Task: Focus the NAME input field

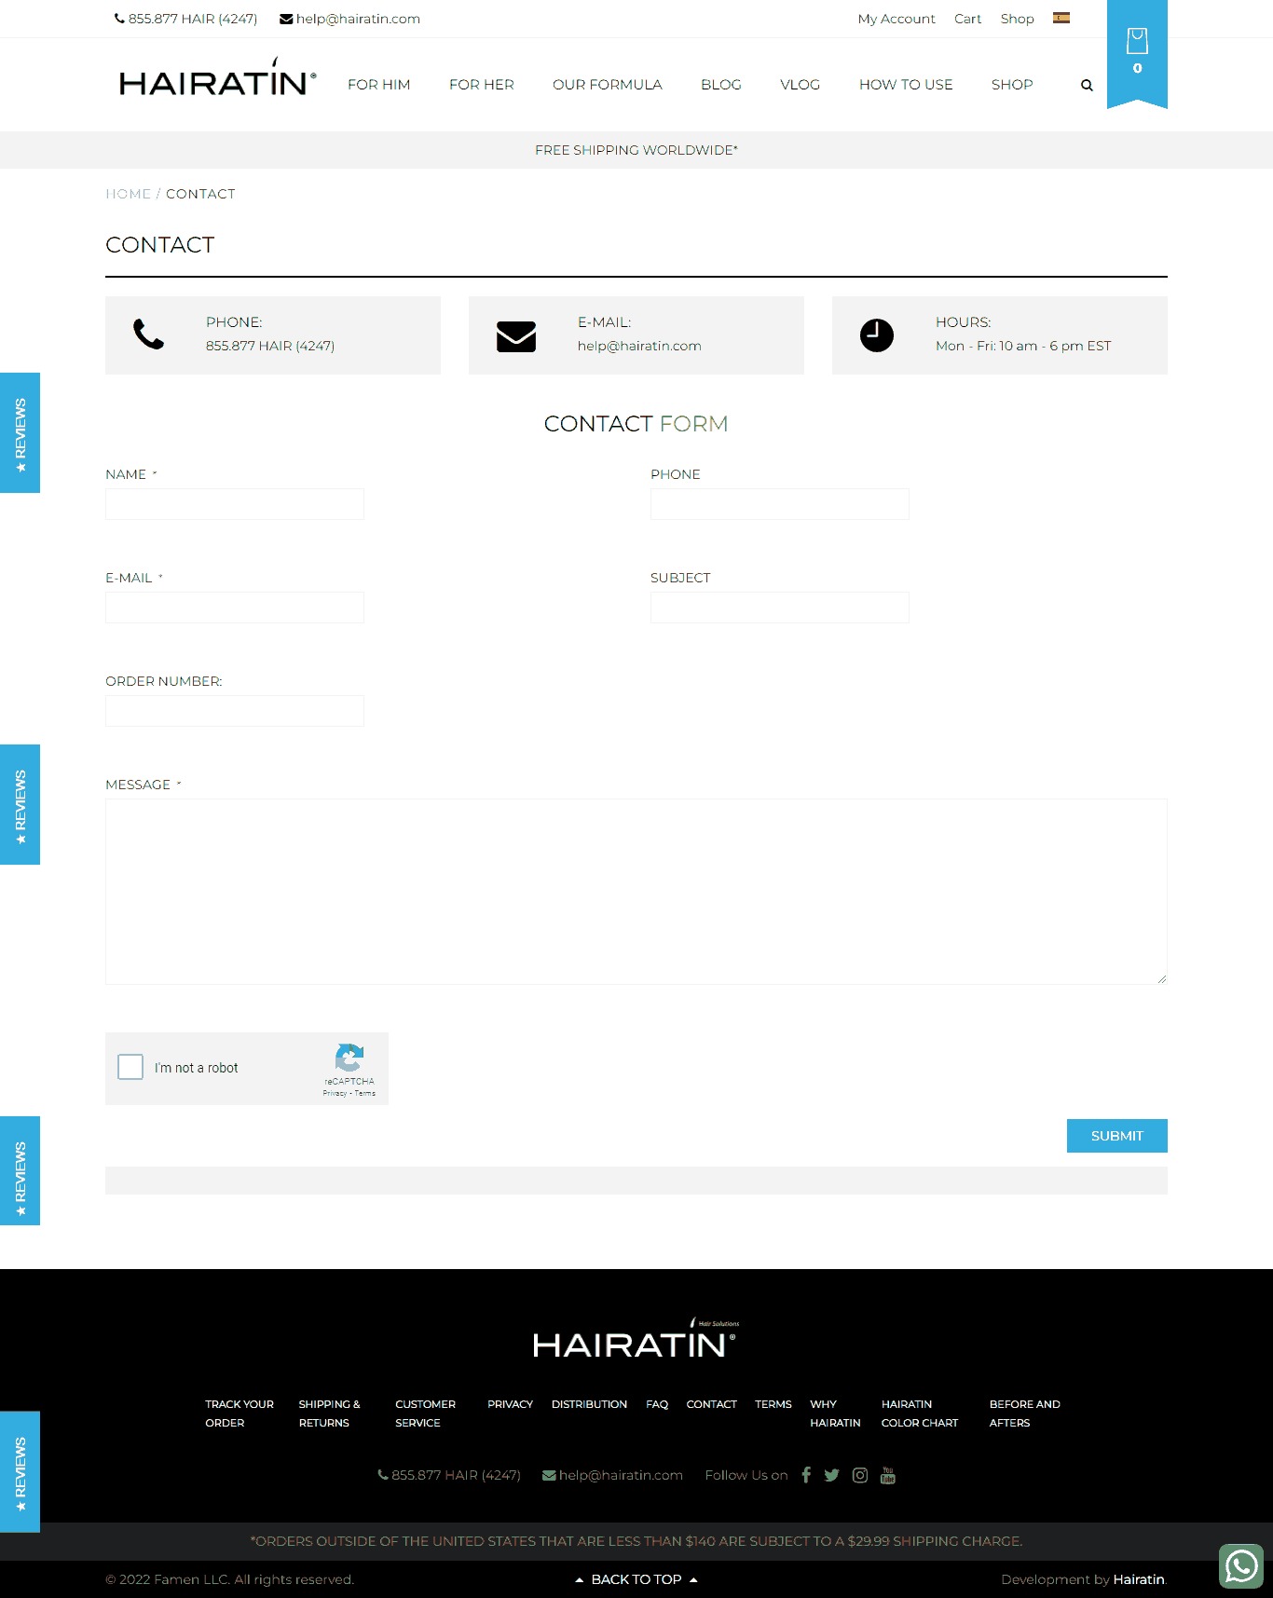Action: click(x=235, y=504)
